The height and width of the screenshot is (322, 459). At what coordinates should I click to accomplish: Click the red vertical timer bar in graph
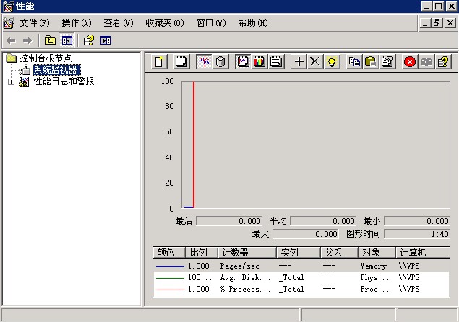coord(194,145)
